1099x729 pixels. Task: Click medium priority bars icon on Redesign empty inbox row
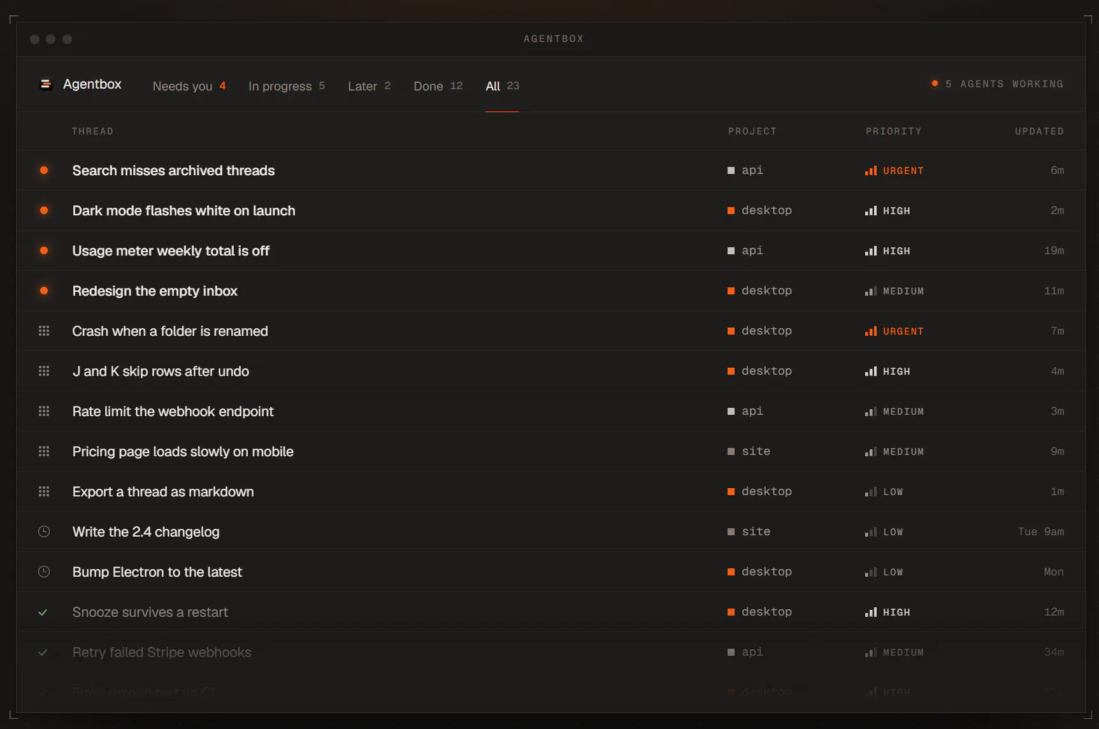[x=871, y=291]
